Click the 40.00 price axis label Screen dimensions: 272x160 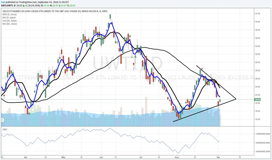pyautogui.click(x=258, y=22)
